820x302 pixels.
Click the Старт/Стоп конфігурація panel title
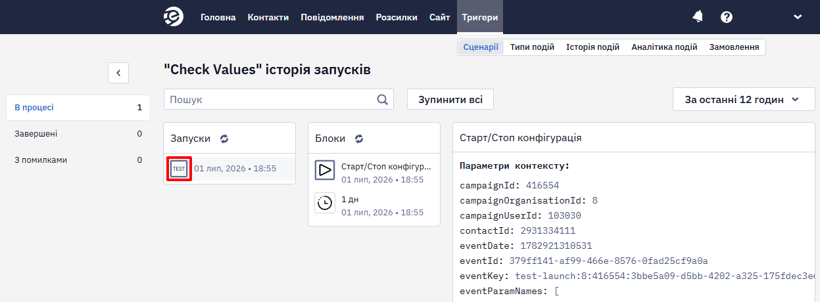pos(520,139)
